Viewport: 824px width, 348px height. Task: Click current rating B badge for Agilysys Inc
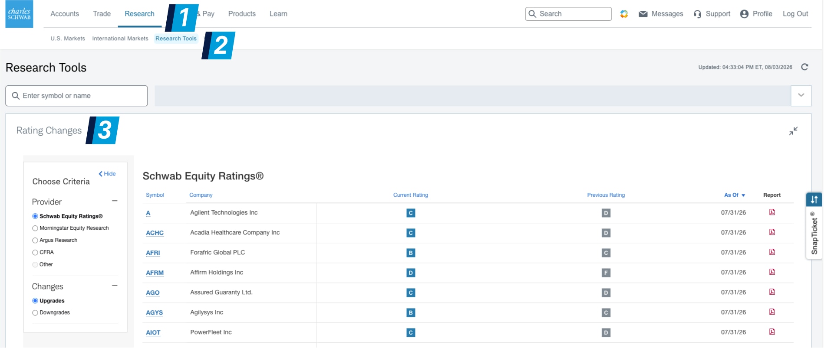(411, 312)
